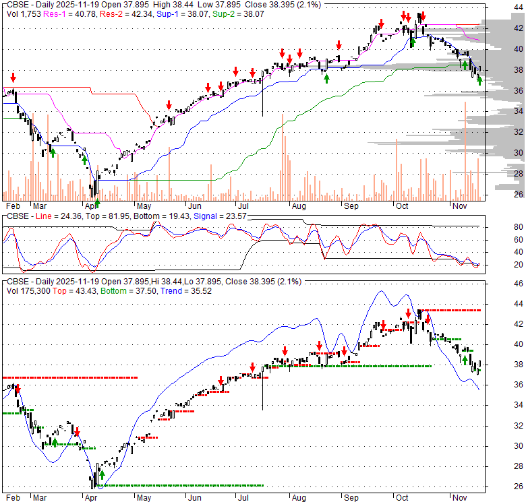Click the May label on bottom chart time axis

(144, 498)
